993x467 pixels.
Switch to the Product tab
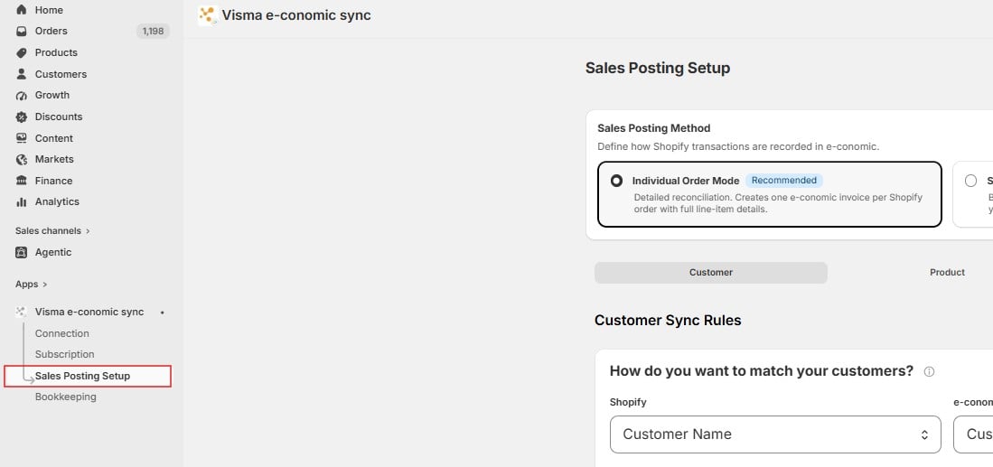[947, 273]
